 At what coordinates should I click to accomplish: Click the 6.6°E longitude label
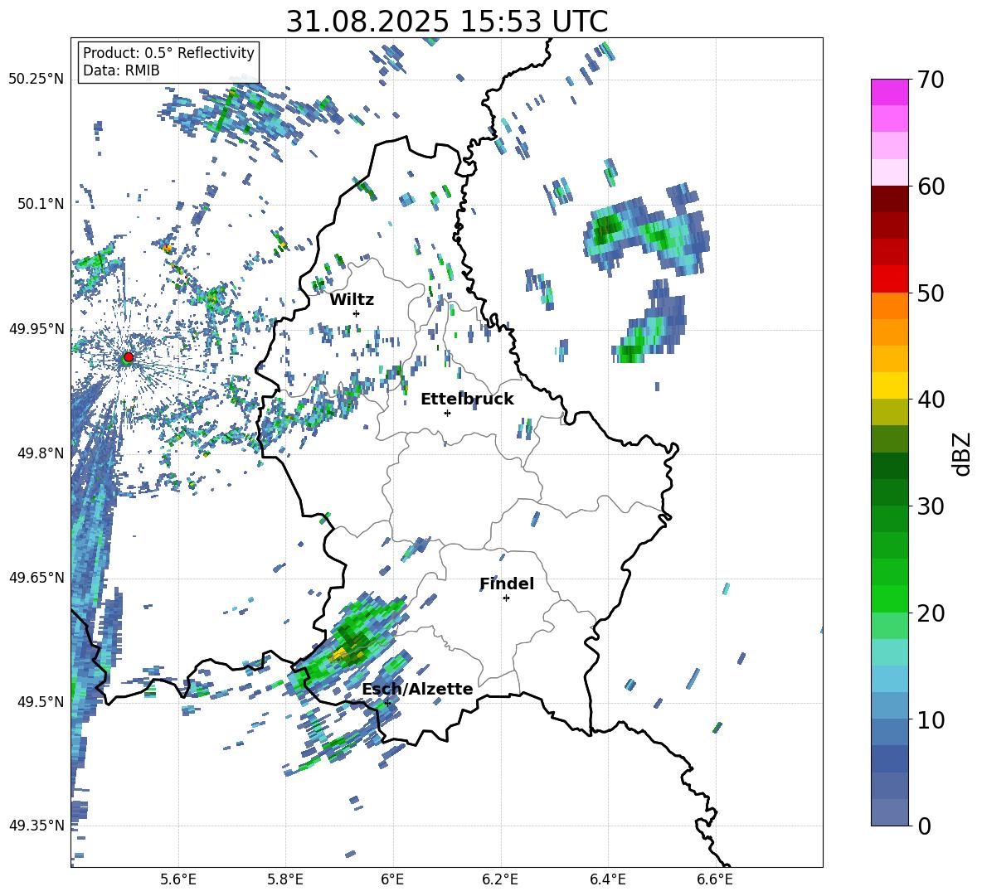[x=715, y=879]
